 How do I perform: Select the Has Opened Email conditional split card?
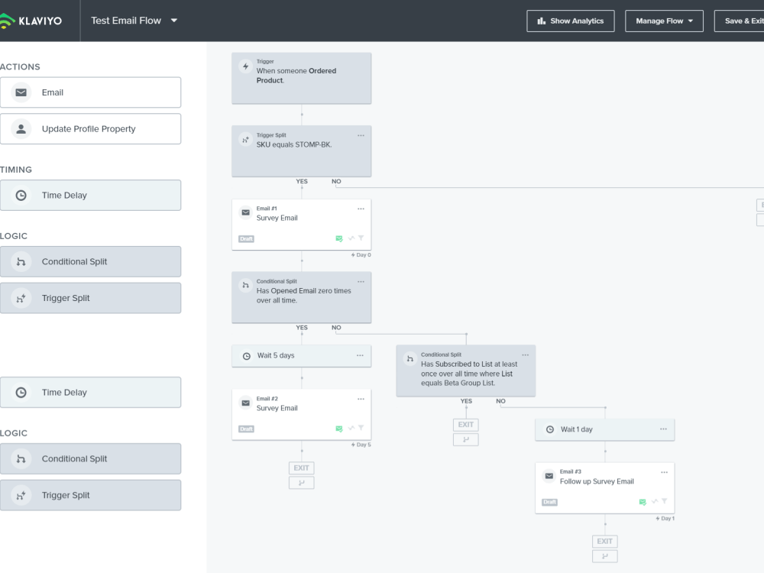302,297
